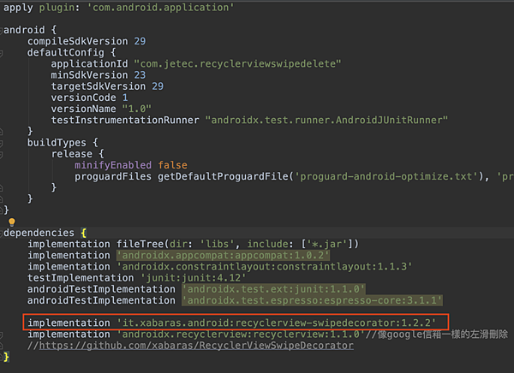The width and height of the screenshot is (514, 373).
Task: Collapse the release block fold marker
Action: pyautogui.click(x=2, y=154)
